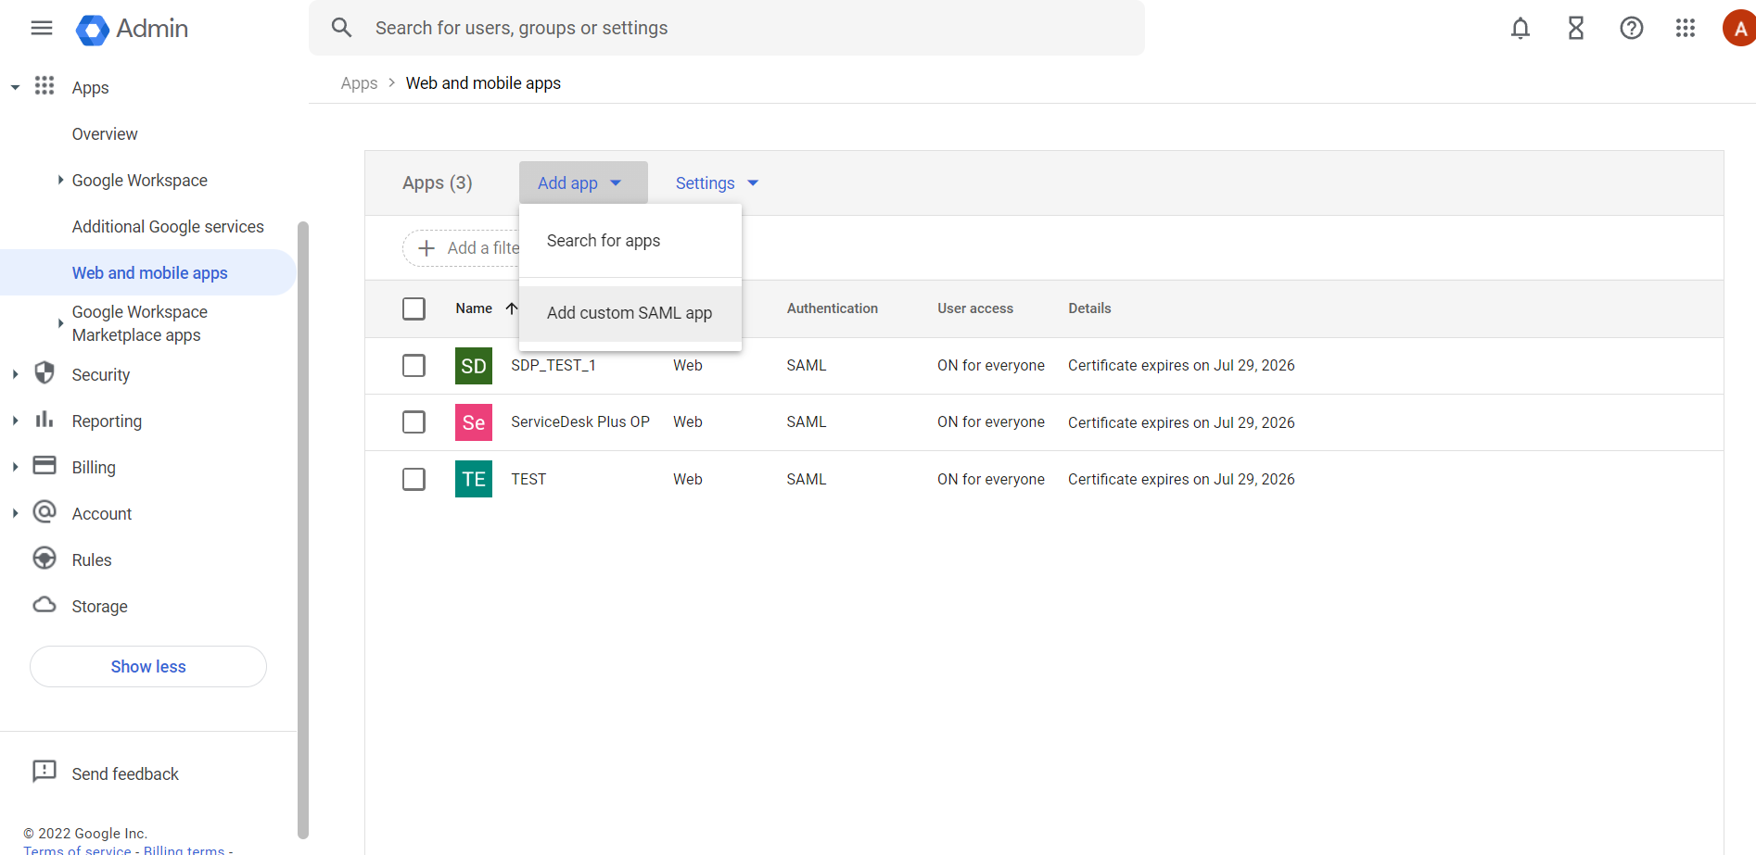Open Web and mobile apps page
This screenshot has height=855, width=1756.
pos(149,273)
